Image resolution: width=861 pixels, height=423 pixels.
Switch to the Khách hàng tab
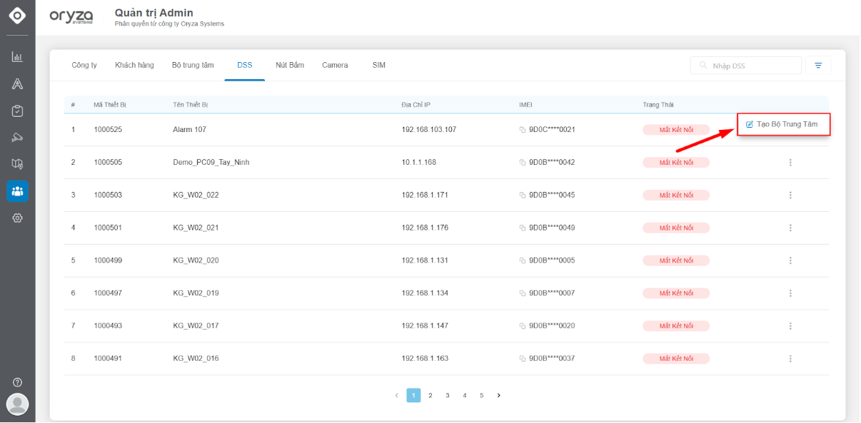(x=134, y=65)
